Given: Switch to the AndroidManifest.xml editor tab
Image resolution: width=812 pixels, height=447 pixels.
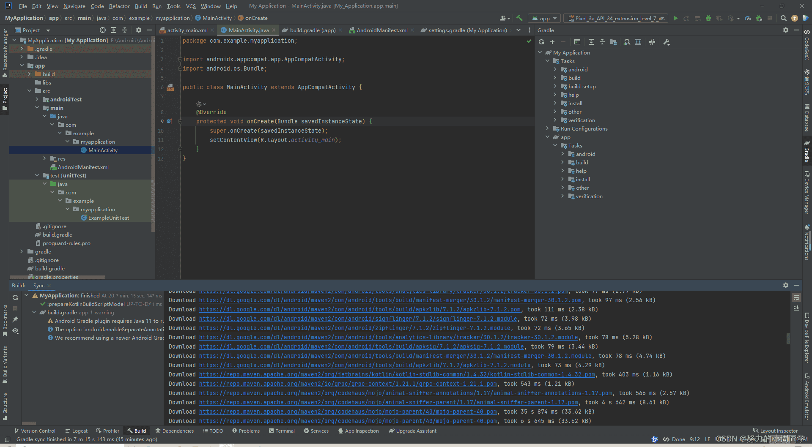Looking at the screenshot, I should point(381,30).
